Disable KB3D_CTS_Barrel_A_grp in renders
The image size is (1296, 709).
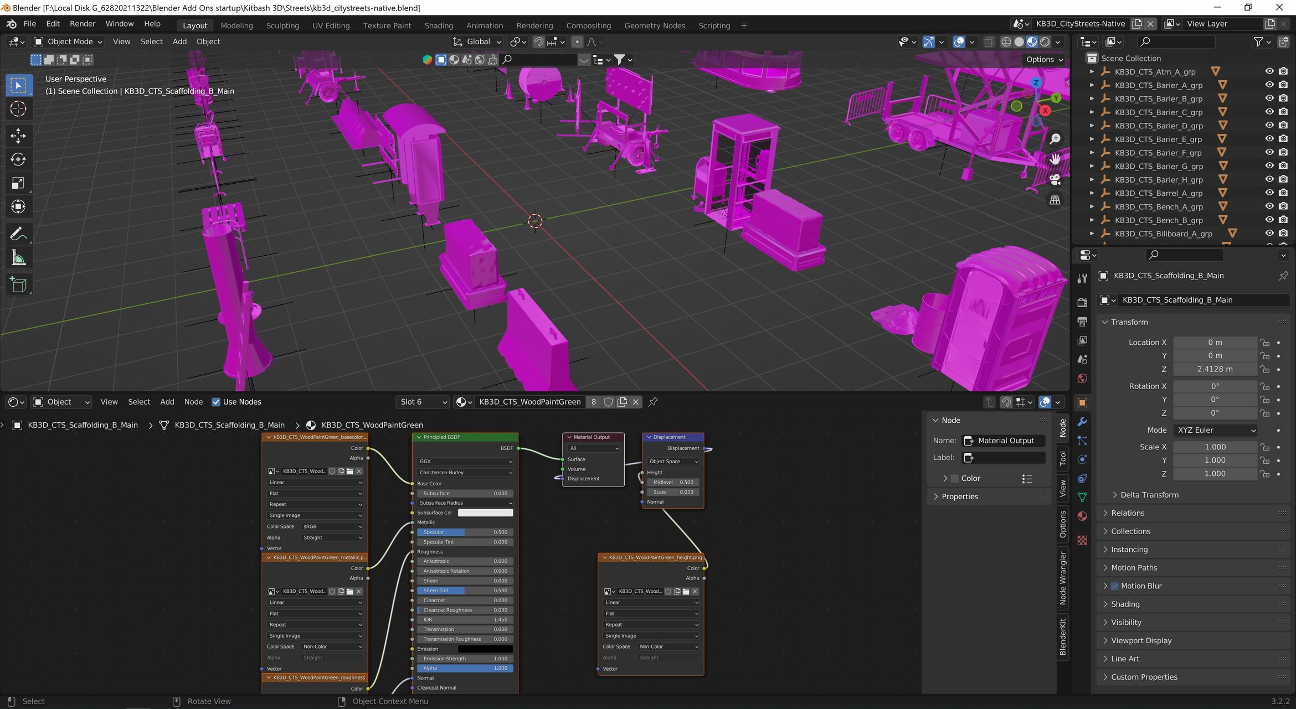(x=1283, y=193)
